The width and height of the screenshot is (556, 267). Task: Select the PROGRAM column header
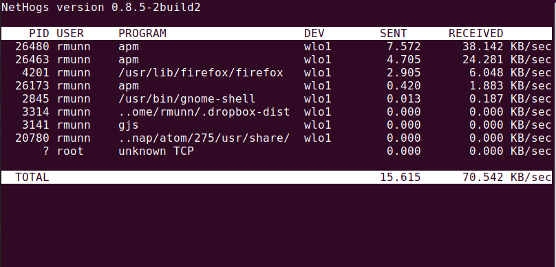click(x=142, y=33)
